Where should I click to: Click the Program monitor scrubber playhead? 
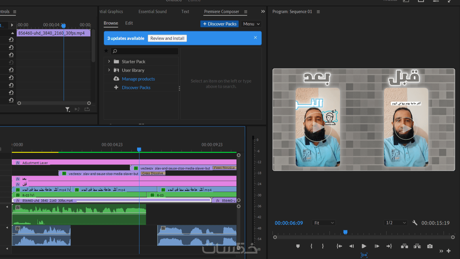pos(345,232)
